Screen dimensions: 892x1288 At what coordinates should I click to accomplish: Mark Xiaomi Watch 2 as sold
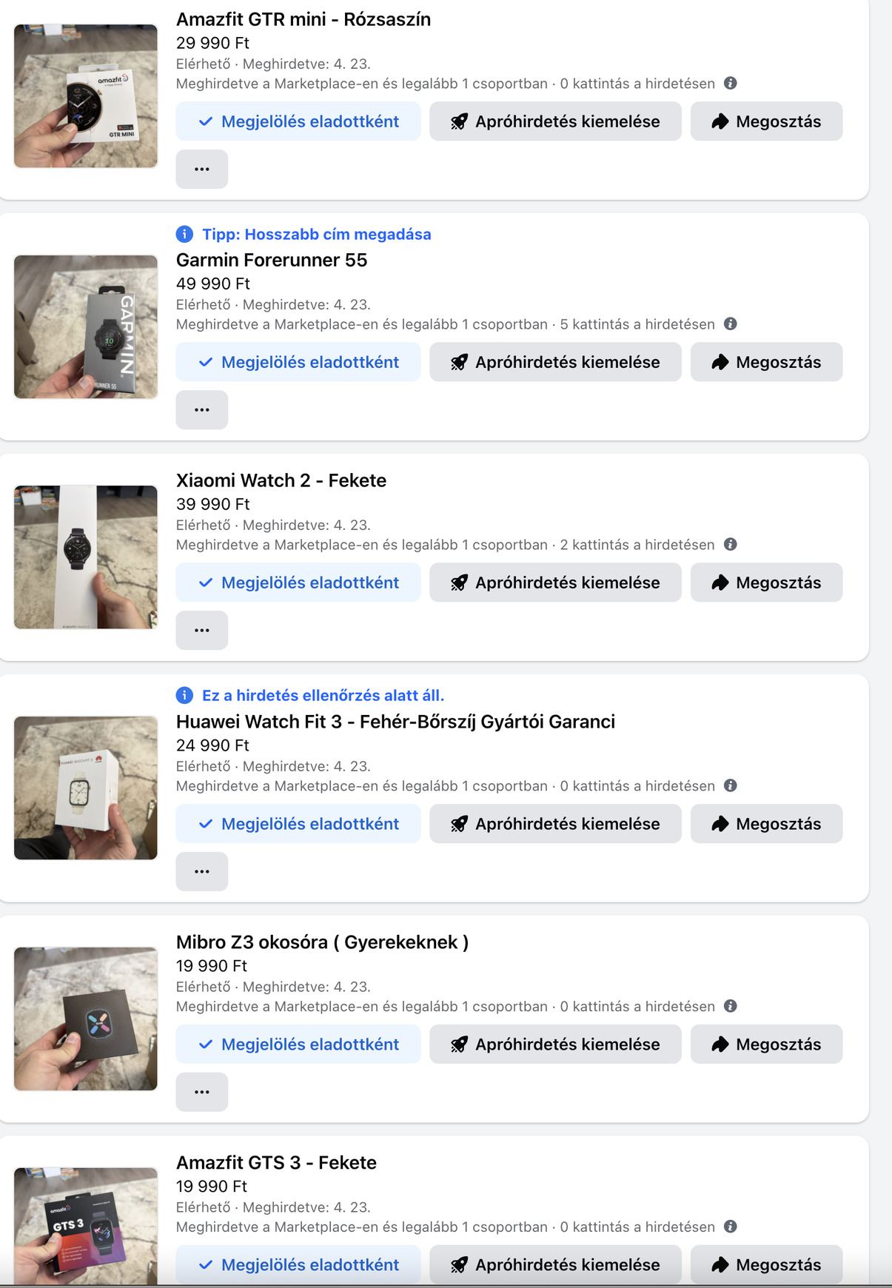(298, 583)
